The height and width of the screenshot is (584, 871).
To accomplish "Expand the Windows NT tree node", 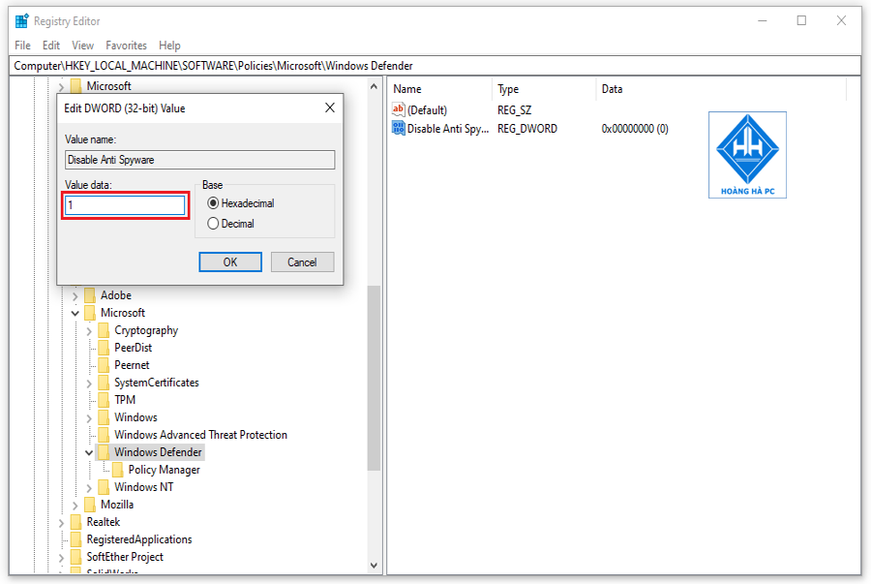I will (x=89, y=488).
